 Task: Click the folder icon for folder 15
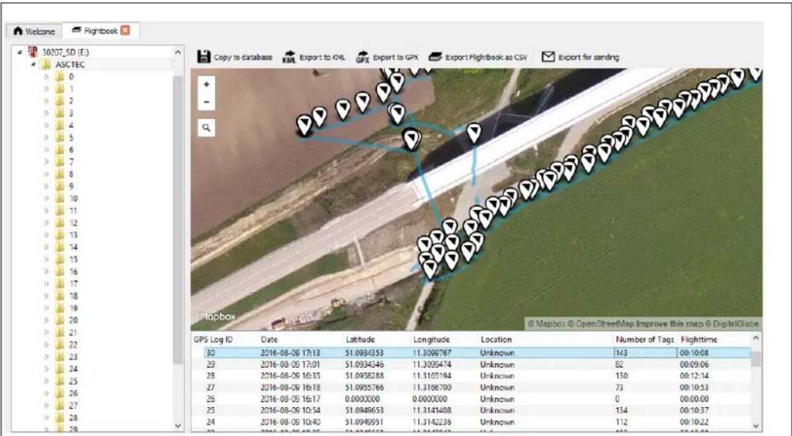tap(60, 259)
